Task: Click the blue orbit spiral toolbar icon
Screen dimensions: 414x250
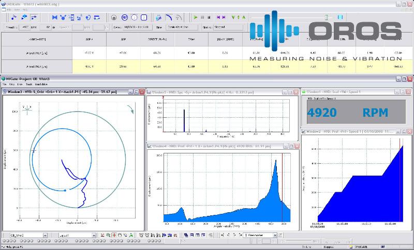Action: point(88,18)
